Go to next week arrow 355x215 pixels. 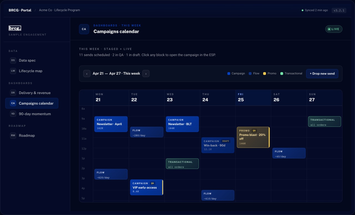click(x=146, y=74)
